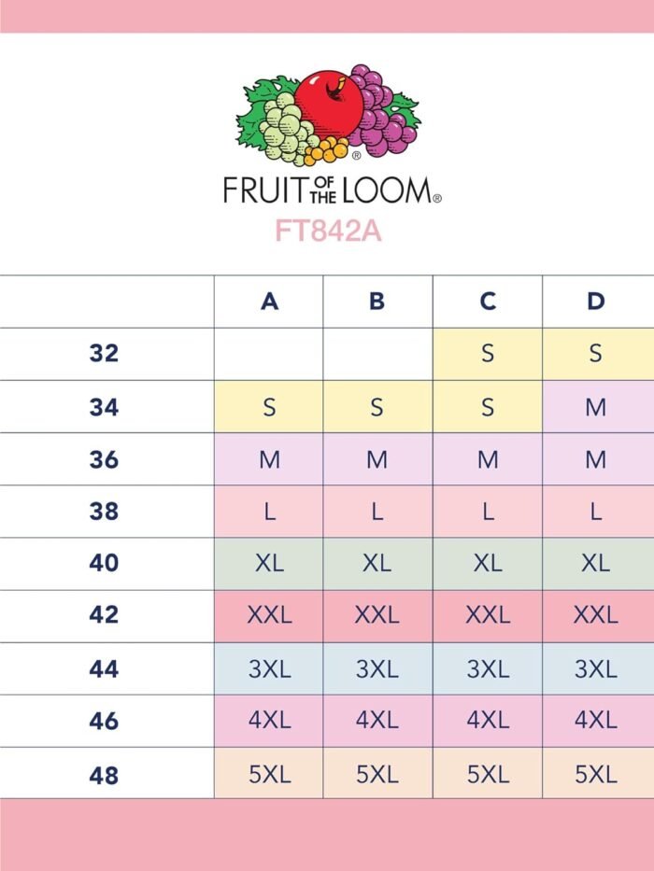Select the column A header
Screen dimensions: 654x871
click(x=269, y=302)
